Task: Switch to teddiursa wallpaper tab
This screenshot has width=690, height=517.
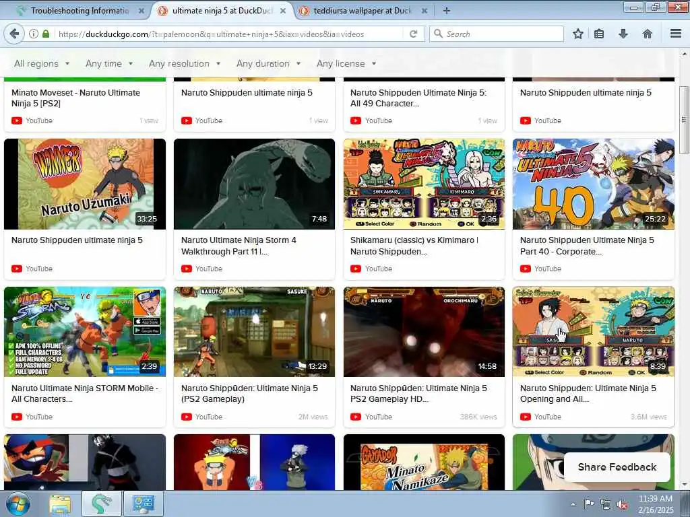Action: 362,11
